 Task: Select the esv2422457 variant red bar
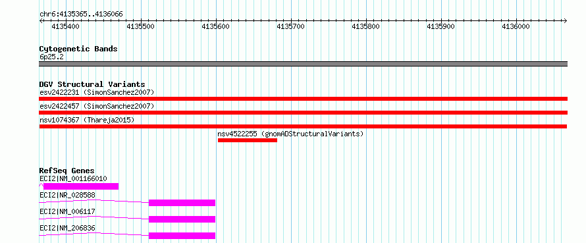click(303, 113)
